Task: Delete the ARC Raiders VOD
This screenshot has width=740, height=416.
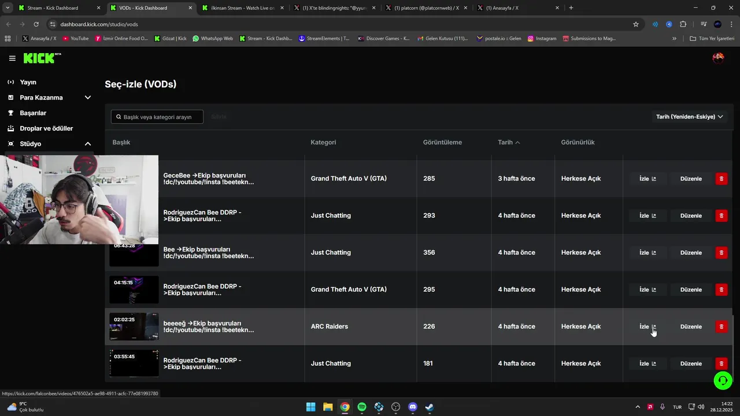Action: pos(721,326)
